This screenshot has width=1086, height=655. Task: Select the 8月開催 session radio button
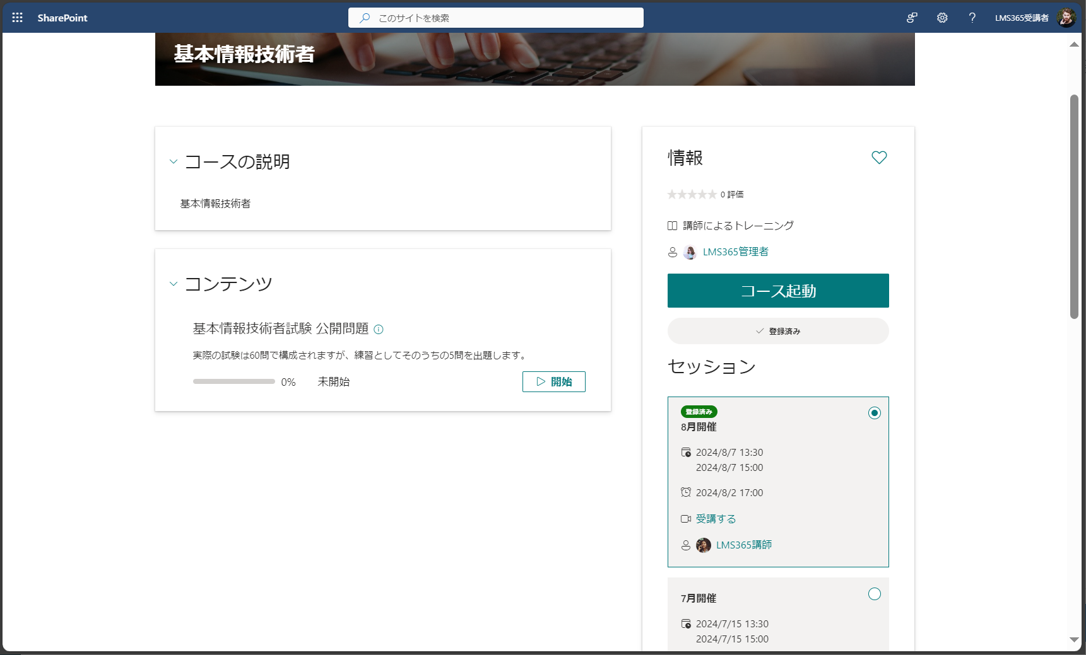point(874,413)
